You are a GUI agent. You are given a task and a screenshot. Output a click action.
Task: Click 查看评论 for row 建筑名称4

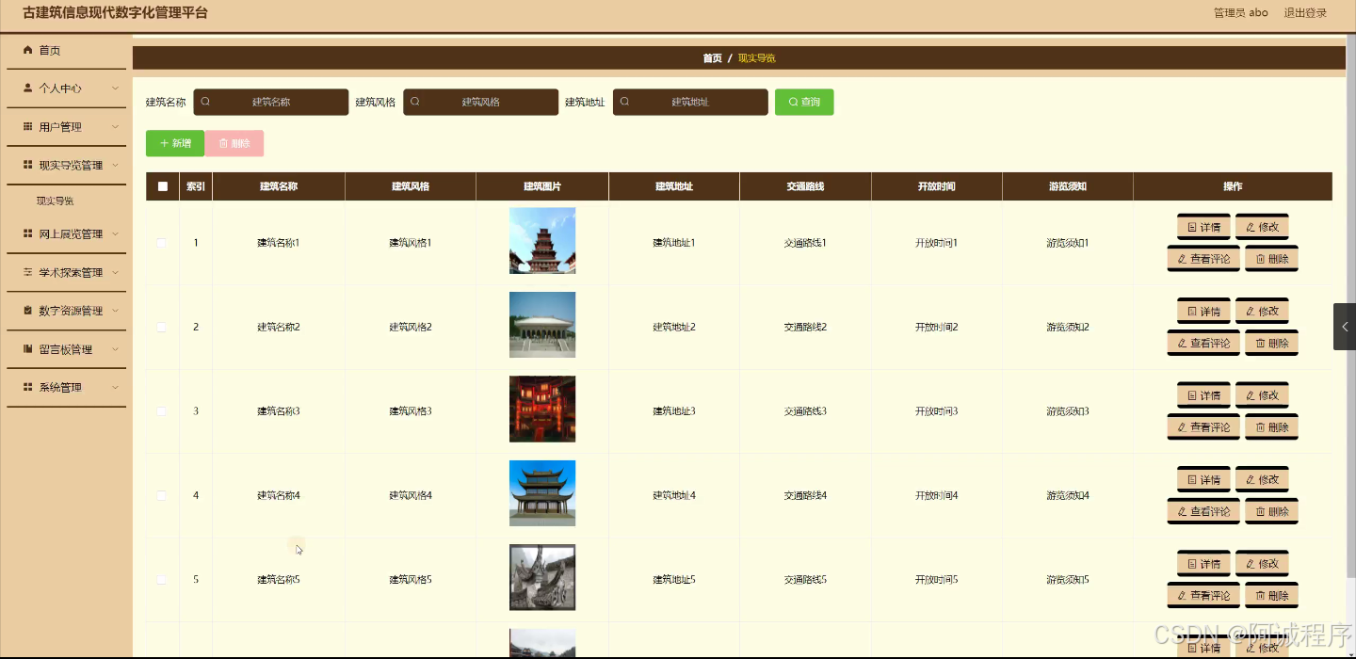click(1203, 512)
